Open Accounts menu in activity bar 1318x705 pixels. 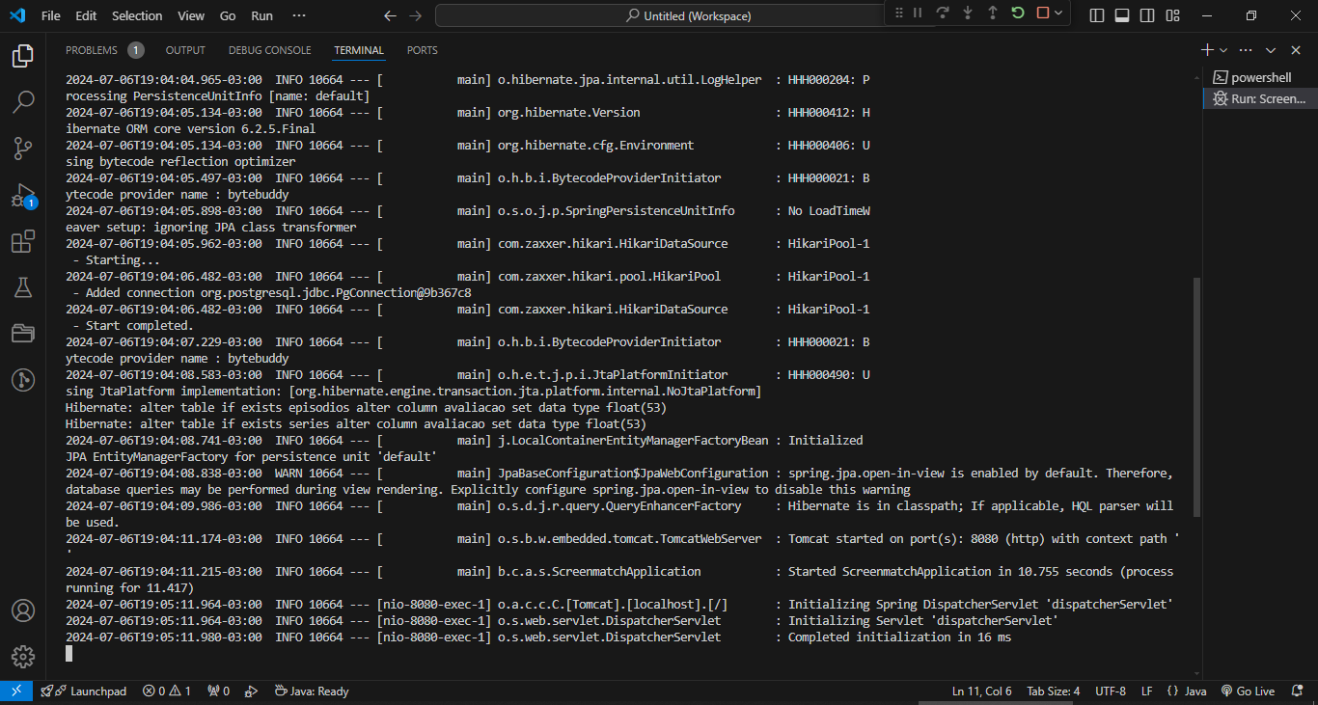point(23,610)
